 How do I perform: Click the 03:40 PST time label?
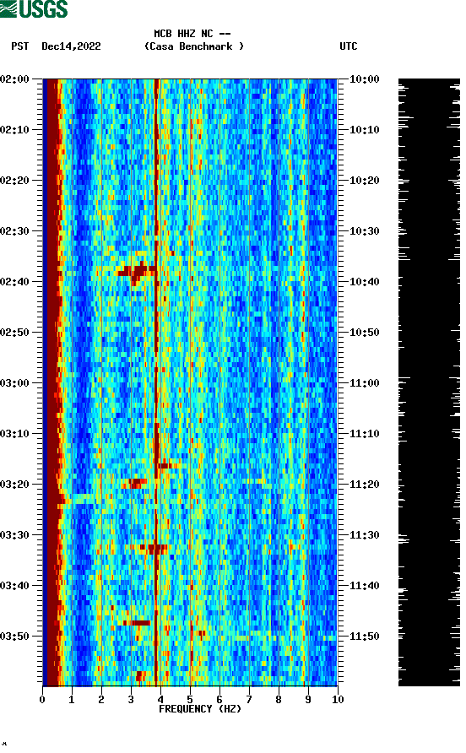click(x=15, y=585)
